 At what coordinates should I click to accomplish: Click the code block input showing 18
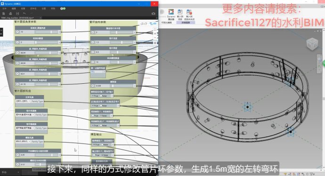tap(97, 72)
